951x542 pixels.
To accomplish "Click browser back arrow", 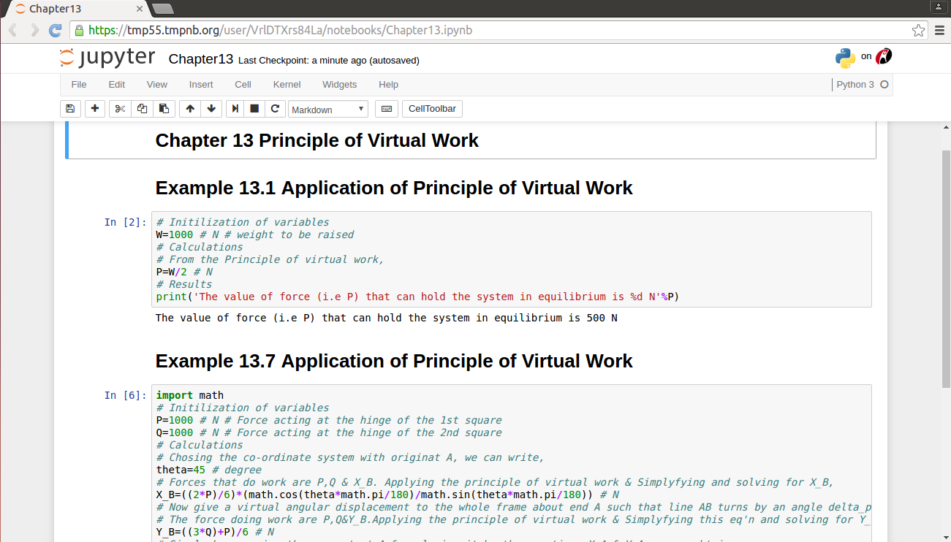I will (13, 30).
